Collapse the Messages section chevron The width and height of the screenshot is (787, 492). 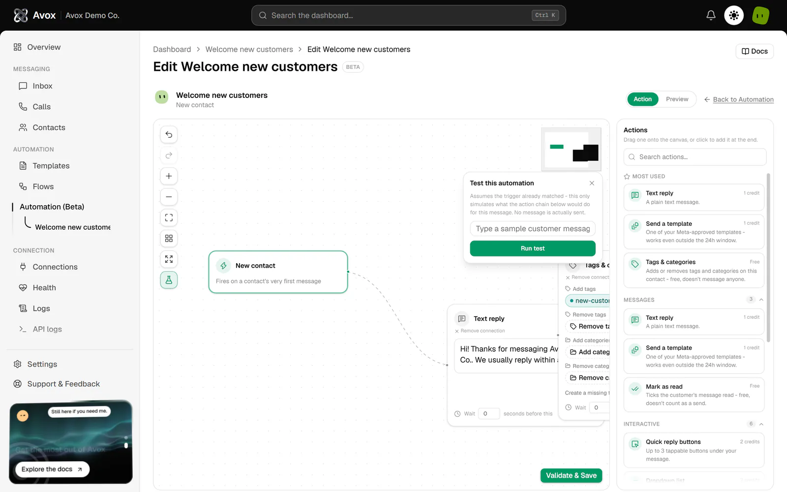tap(761, 300)
